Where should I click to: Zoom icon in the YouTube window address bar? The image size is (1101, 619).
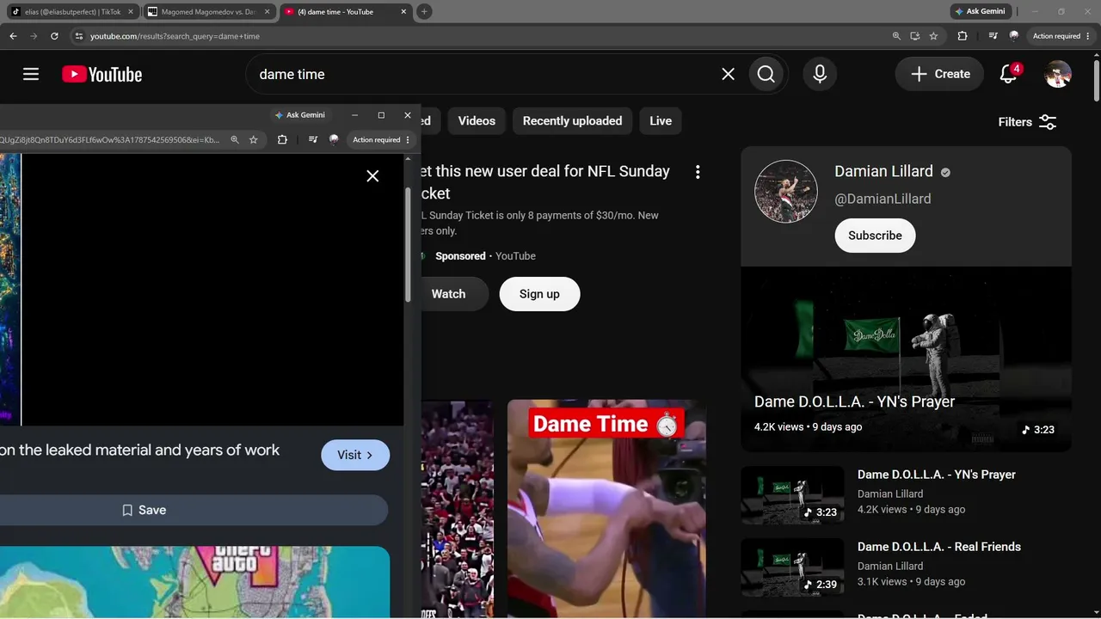(x=896, y=36)
